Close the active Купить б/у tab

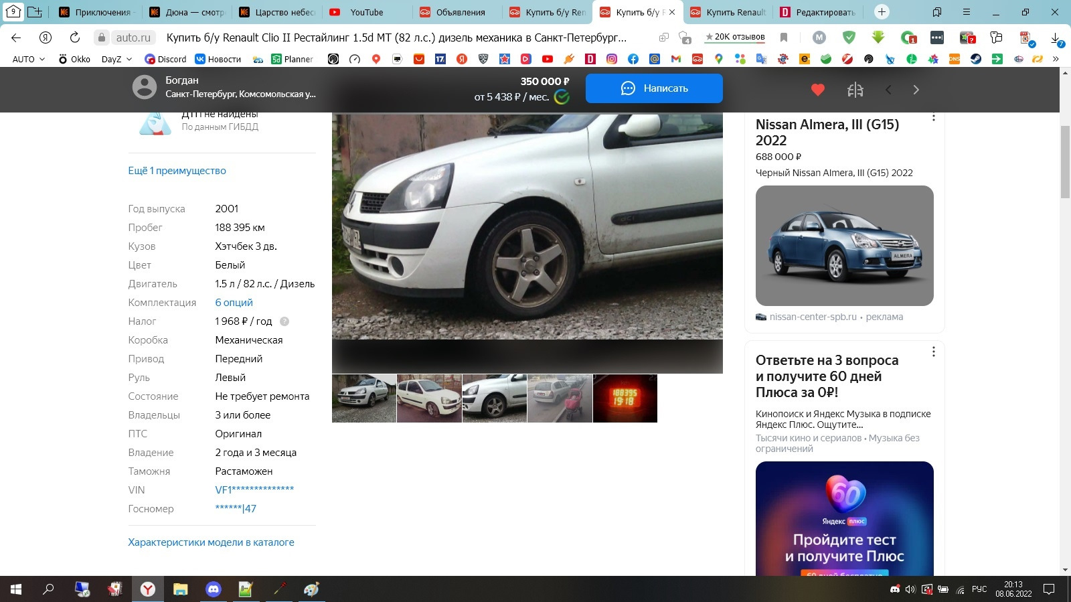672,12
